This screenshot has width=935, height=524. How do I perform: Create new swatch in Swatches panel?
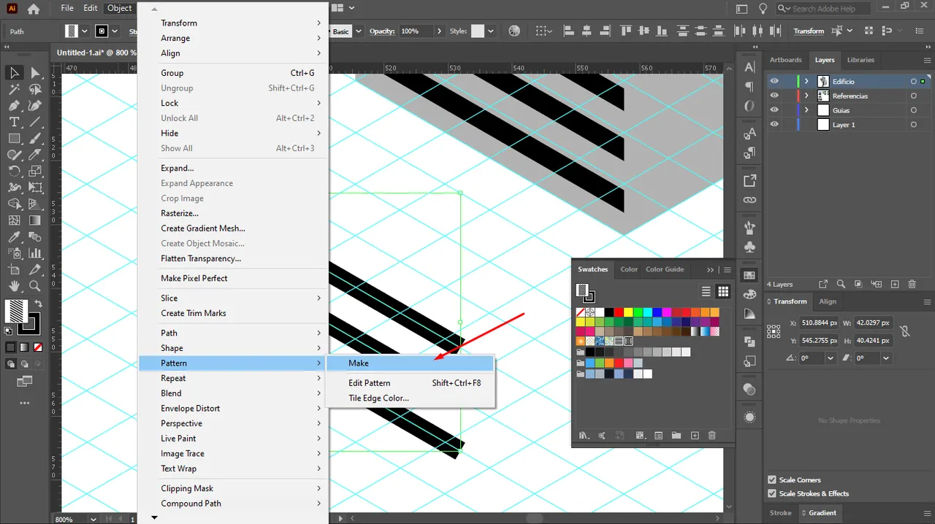tap(695, 436)
